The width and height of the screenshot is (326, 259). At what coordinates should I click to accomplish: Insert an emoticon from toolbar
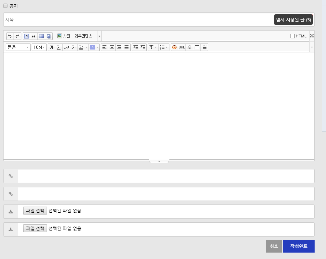click(x=174, y=47)
